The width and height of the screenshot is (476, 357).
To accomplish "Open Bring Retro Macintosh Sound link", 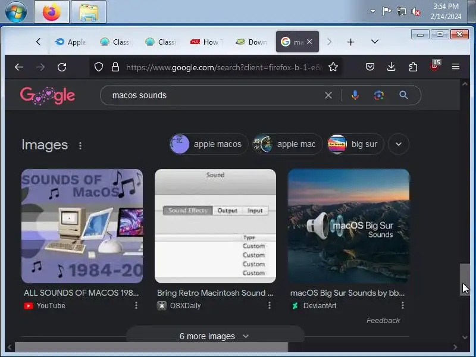I will pos(215,293).
